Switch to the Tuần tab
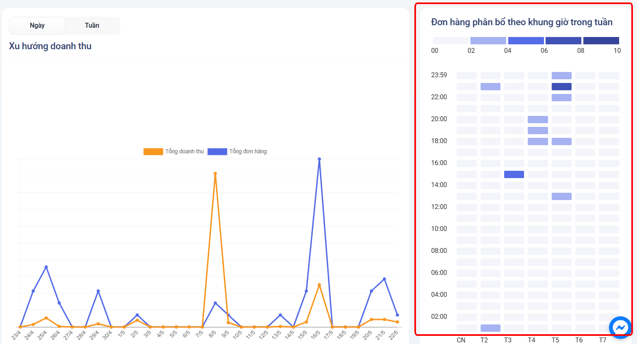Image resolution: width=637 pixels, height=344 pixels. tap(92, 26)
